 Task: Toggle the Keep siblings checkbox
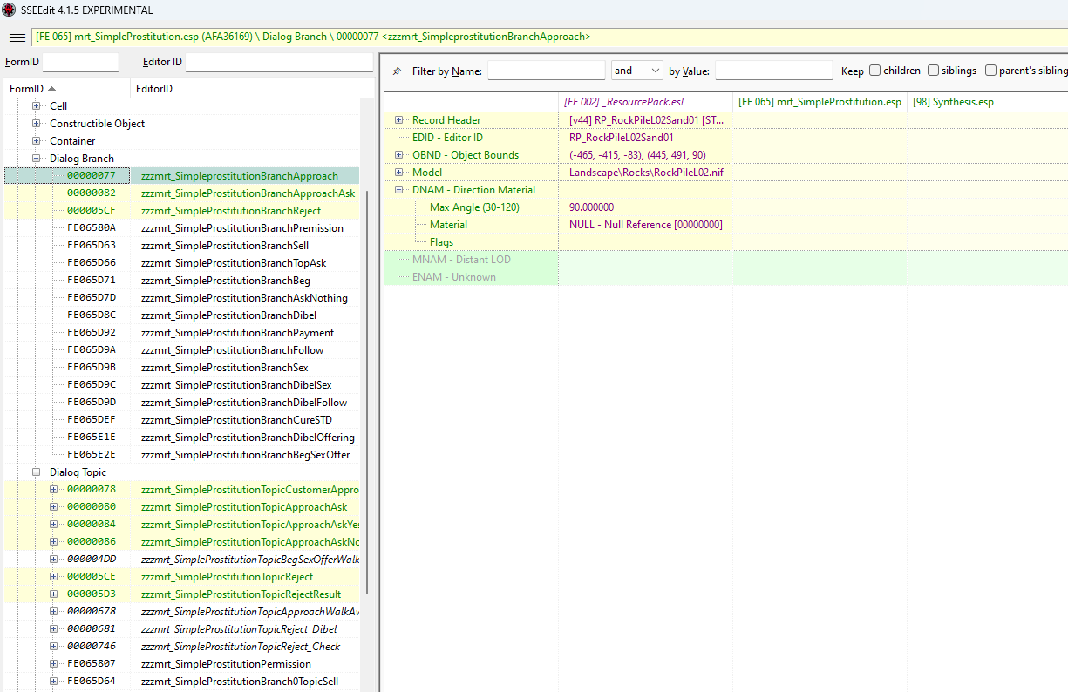coord(933,71)
